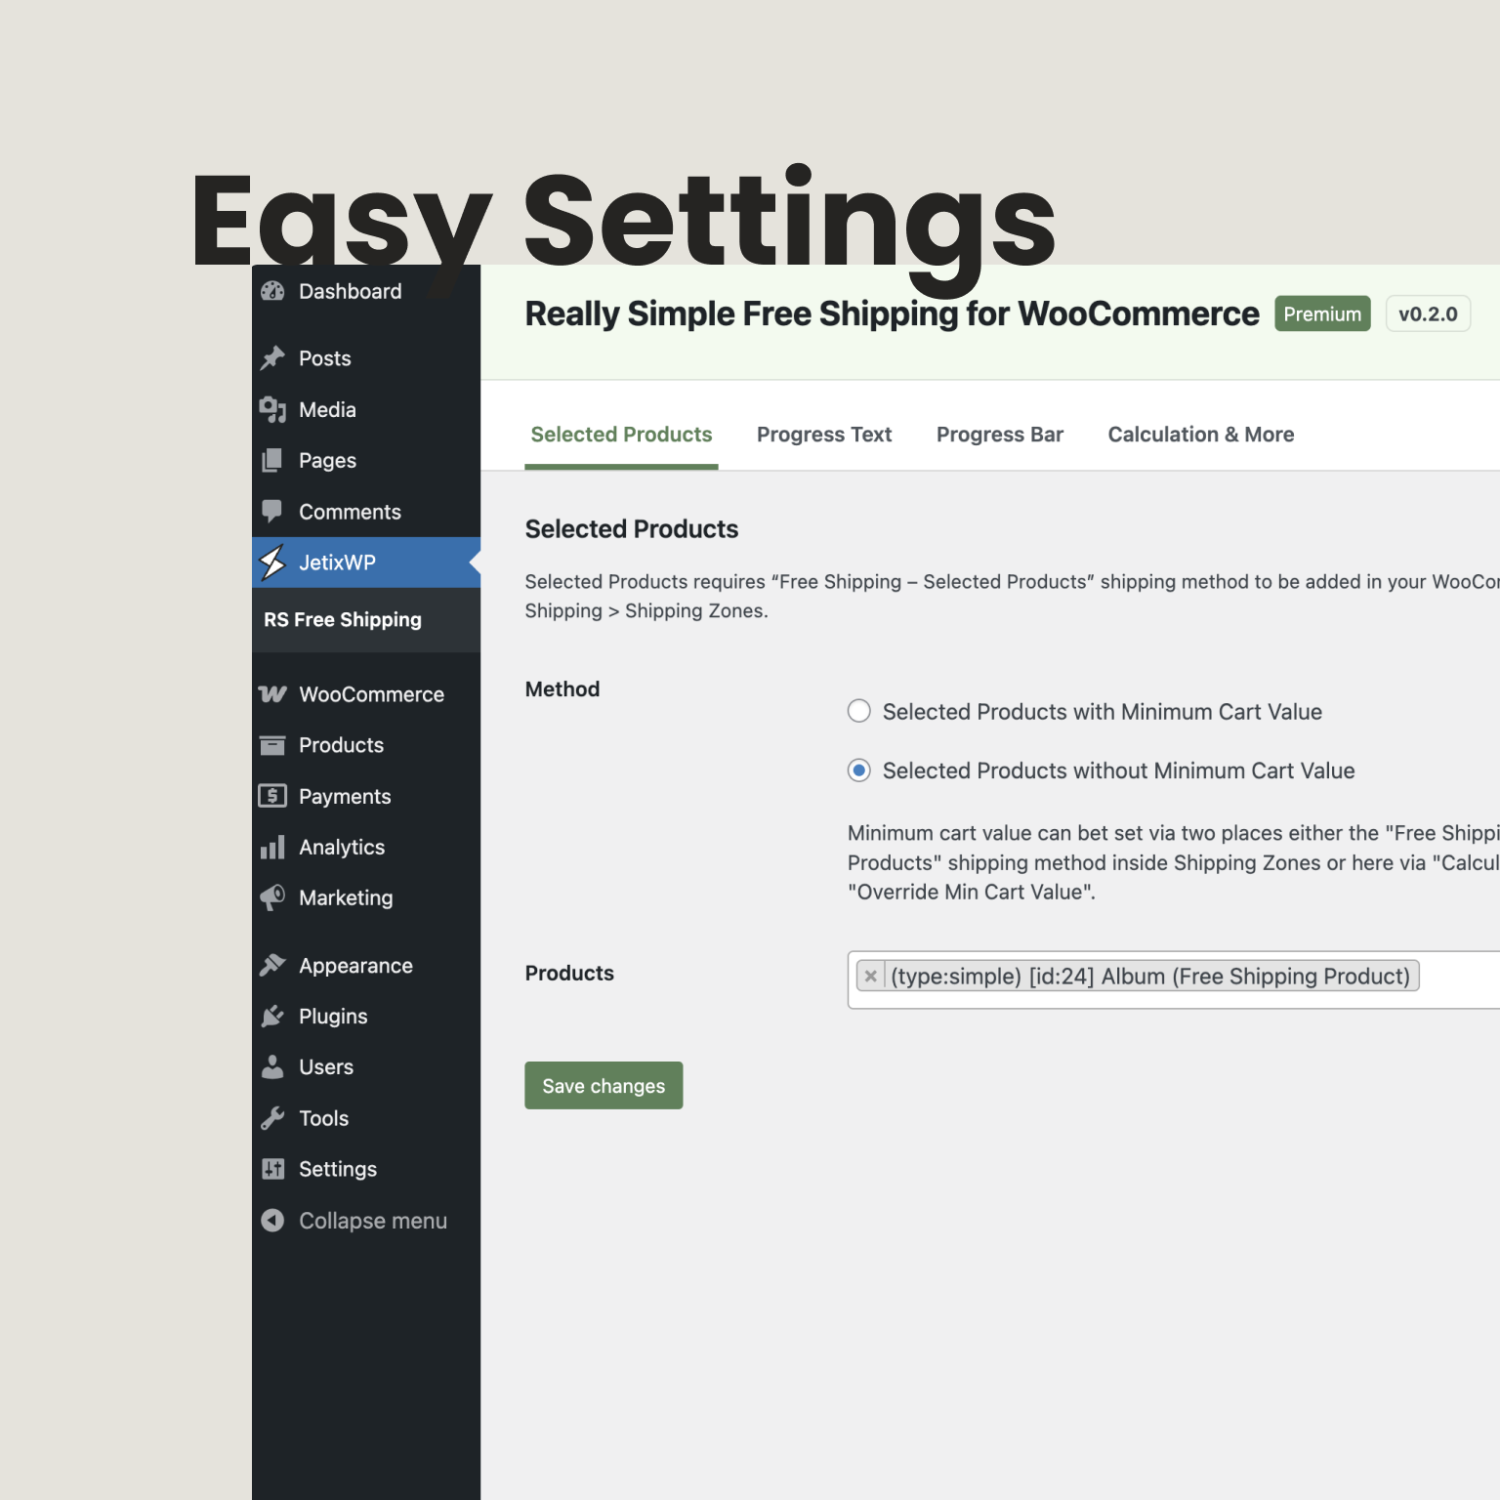The image size is (1500, 1500).
Task: Open the Comments menu label
Action: (350, 512)
